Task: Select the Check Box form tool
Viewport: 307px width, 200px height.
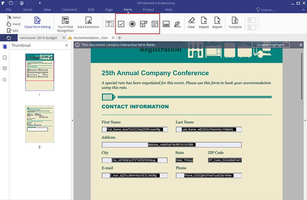Action: click(x=121, y=24)
